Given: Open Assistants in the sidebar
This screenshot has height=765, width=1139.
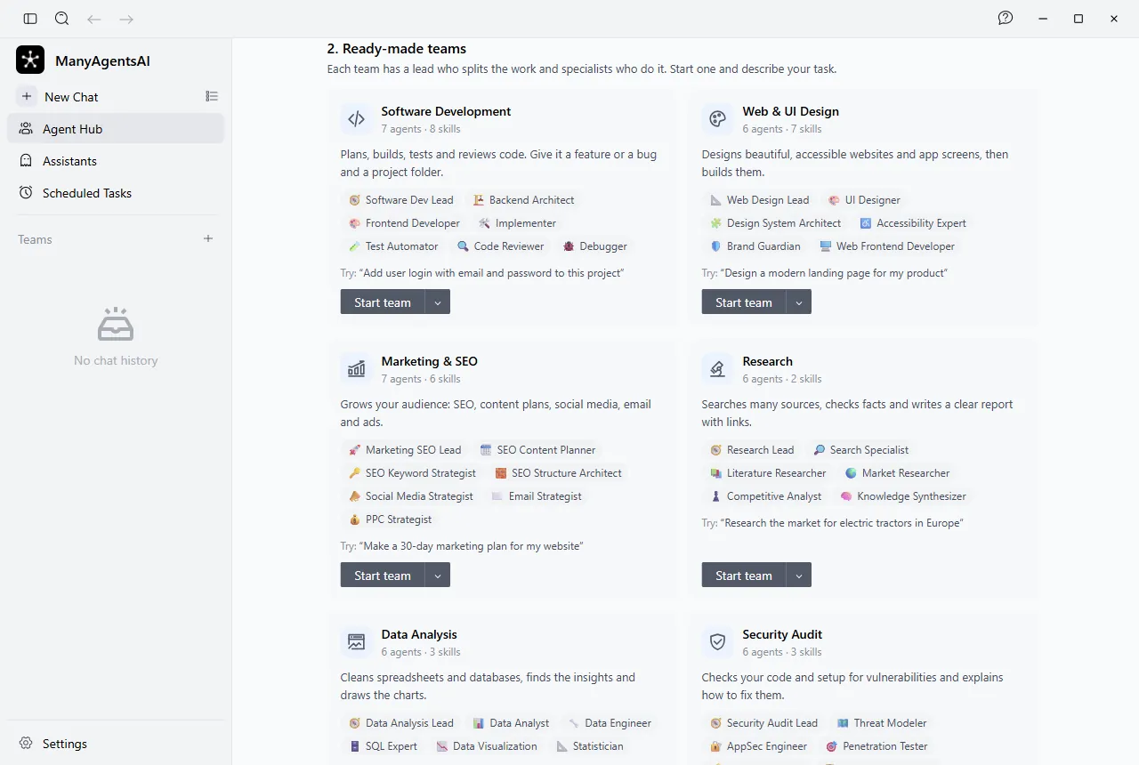Looking at the screenshot, I should pos(116,161).
